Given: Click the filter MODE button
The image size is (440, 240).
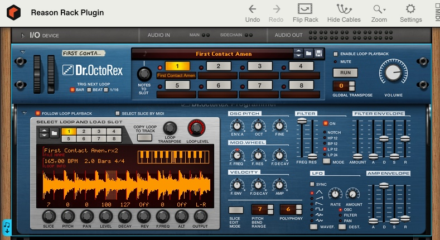Looking at the screenshot, I should (326, 161).
